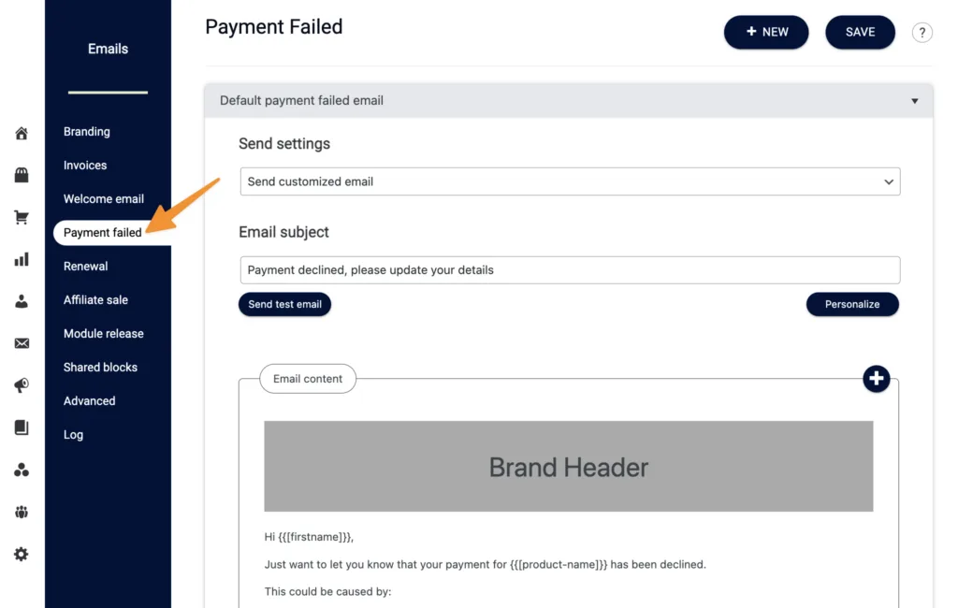This screenshot has height=608, width=958.
Task: Go to Shared blocks menu item
Action: click(100, 368)
